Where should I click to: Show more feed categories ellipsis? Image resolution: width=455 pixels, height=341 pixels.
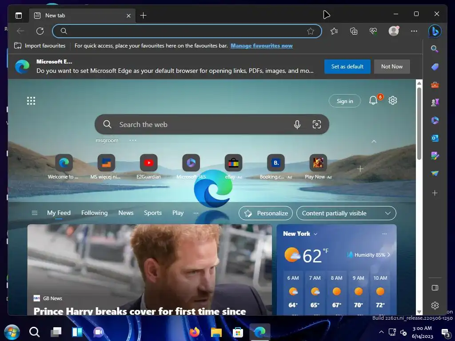click(x=196, y=213)
